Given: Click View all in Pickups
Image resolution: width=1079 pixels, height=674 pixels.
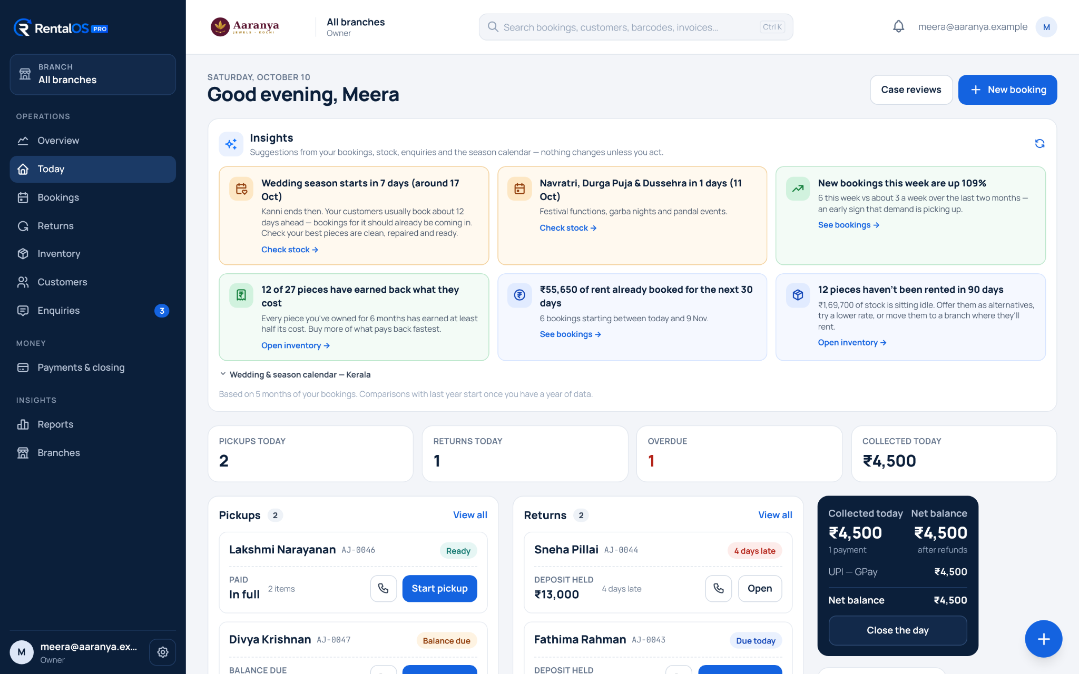Looking at the screenshot, I should 470,515.
